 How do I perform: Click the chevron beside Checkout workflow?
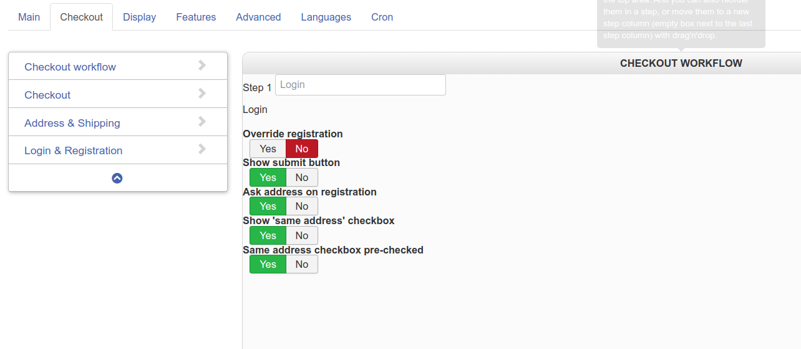pyautogui.click(x=201, y=66)
